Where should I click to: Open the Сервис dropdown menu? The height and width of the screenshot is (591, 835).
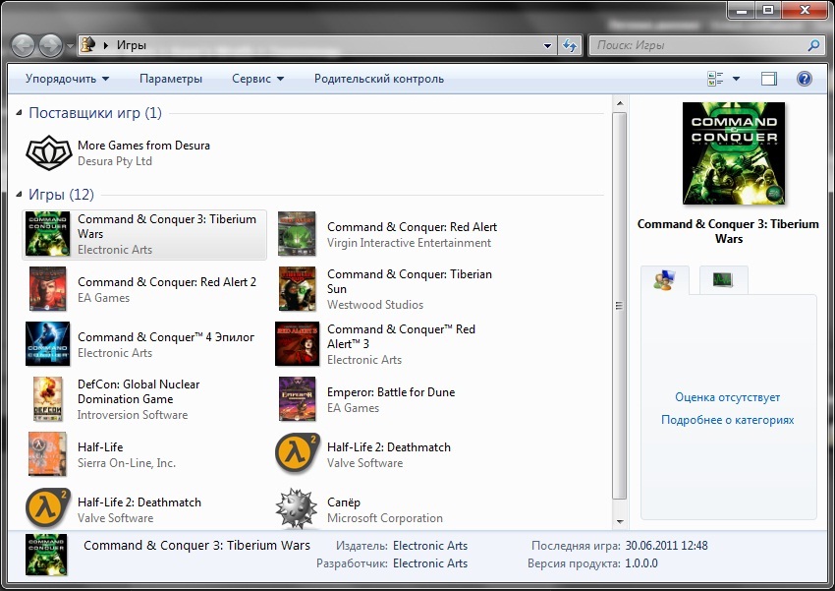[257, 79]
